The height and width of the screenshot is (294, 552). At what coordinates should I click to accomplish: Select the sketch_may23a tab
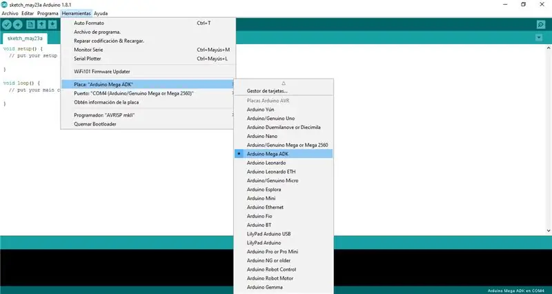25,39
